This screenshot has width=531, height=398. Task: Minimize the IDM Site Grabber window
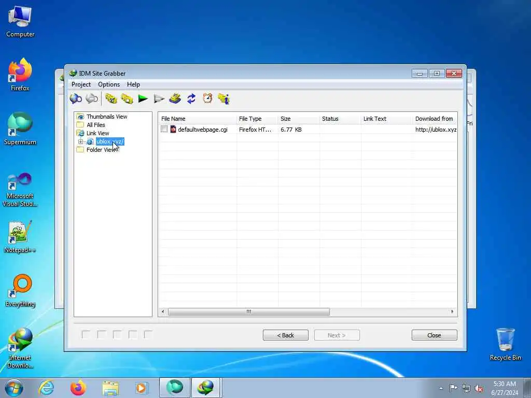pyautogui.click(x=420, y=73)
